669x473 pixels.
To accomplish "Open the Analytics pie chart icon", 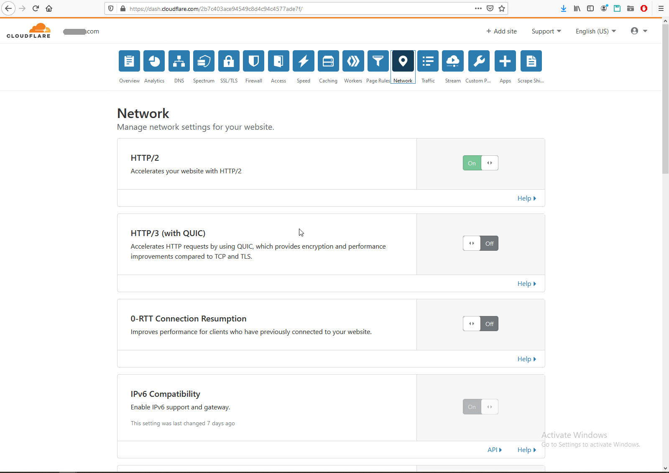I will point(154,62).
